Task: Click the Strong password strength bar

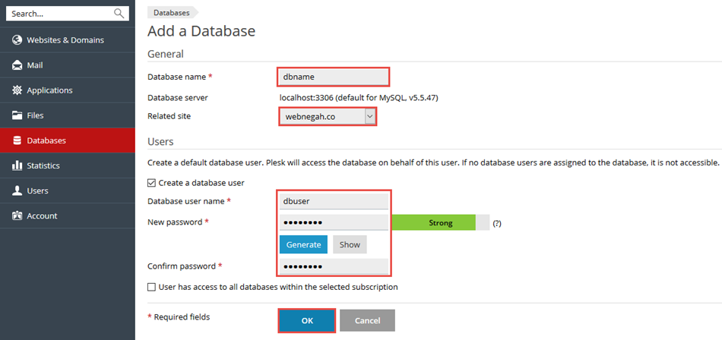Action: (440, 223)
